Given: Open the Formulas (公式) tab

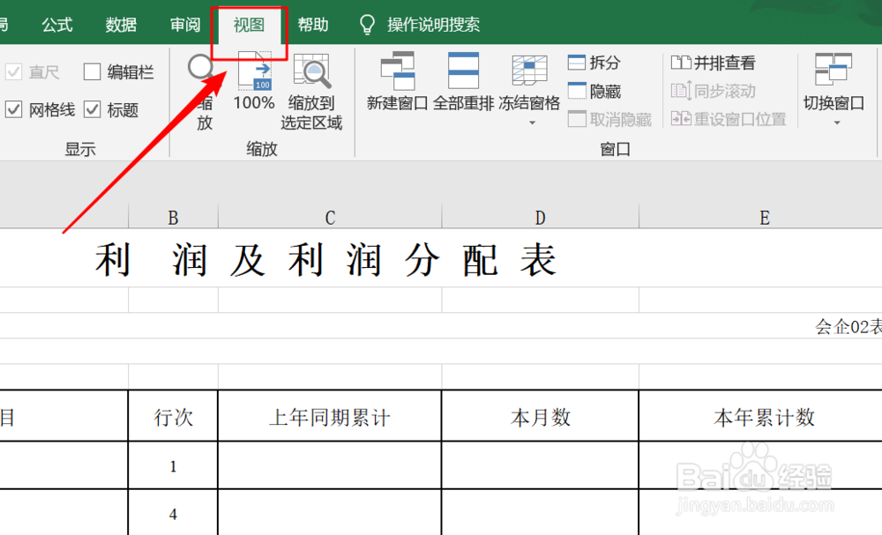Looking at the screenshot, I should tap(56, 25).
